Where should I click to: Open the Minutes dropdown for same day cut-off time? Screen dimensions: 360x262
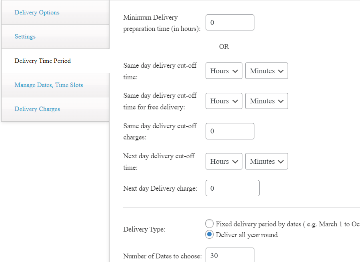click(266, 71)
